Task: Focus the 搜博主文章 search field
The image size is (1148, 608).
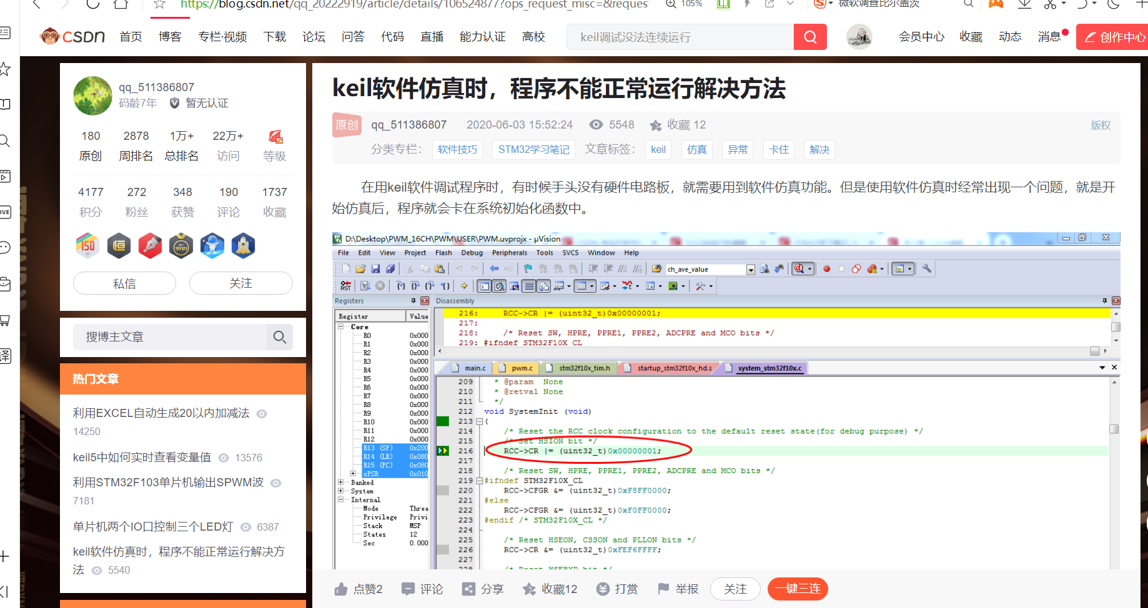Action: (x=170, y=337)
